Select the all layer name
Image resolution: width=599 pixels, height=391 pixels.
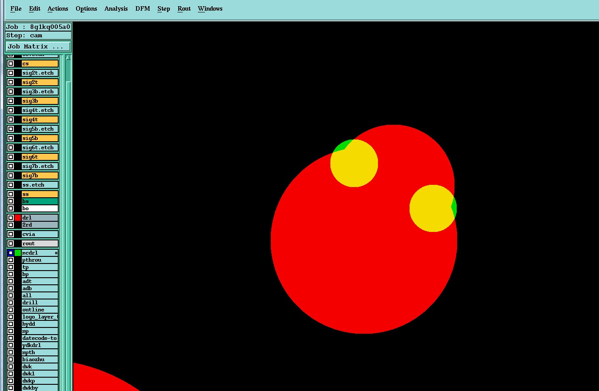(x=40, y=295)
